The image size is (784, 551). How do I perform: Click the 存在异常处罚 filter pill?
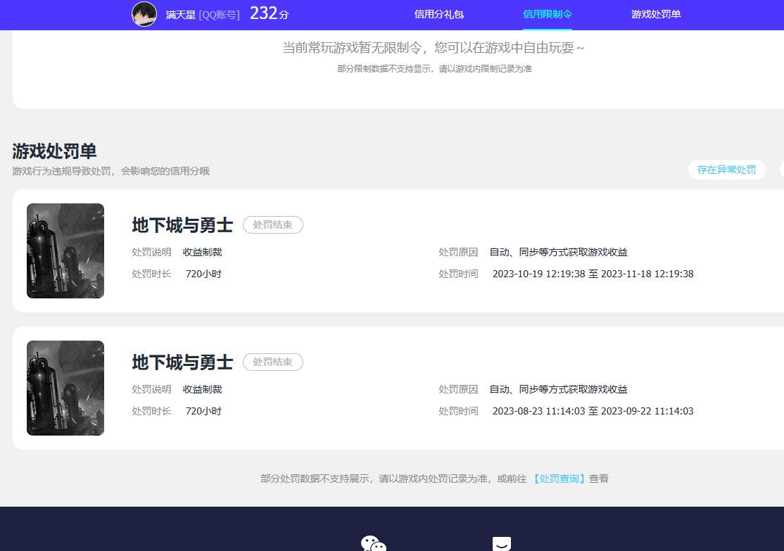click(726, 170)
